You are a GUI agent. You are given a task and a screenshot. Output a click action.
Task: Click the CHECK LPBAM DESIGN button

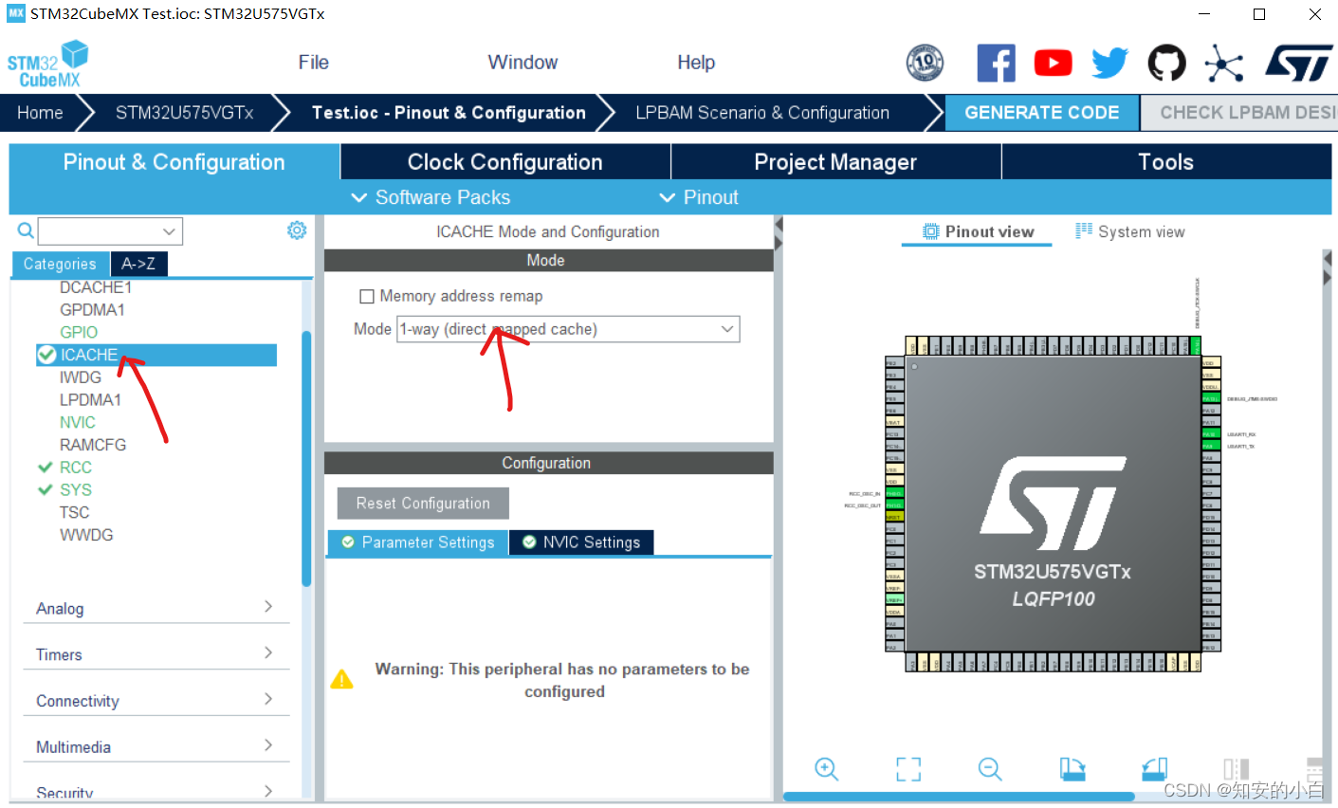coord(1238,113)
